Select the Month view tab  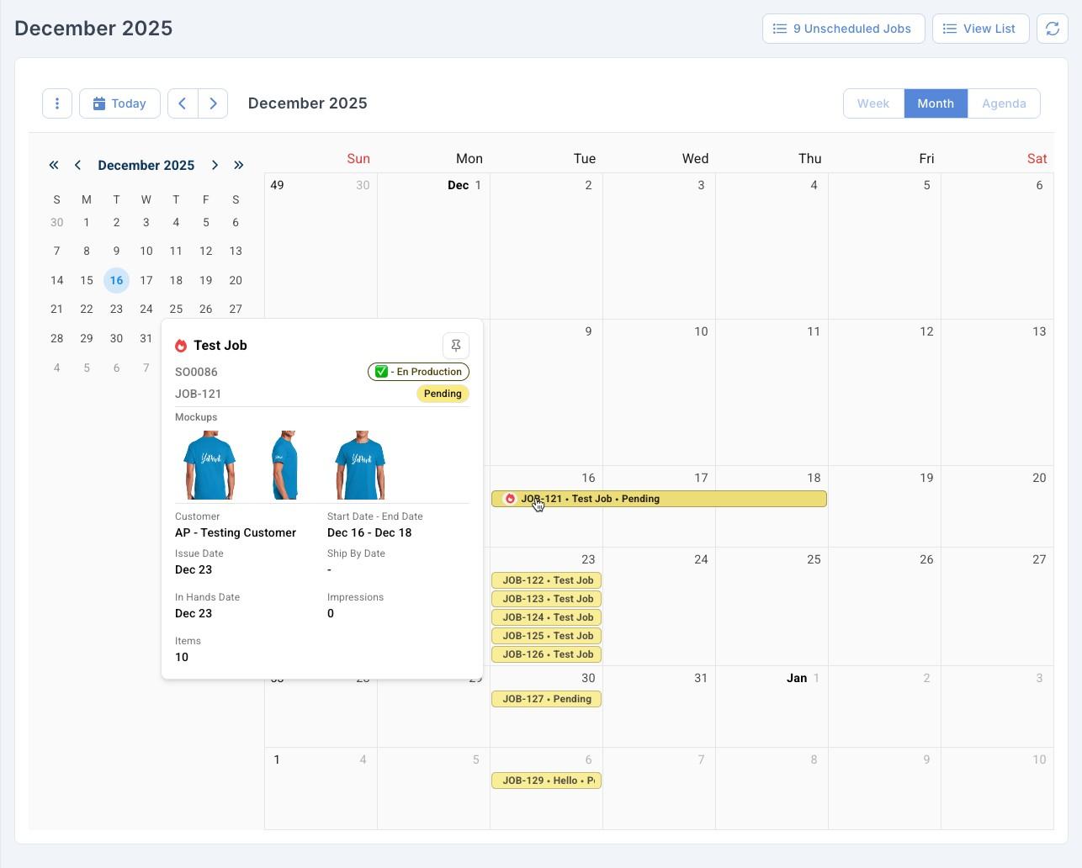coord(935,103)
